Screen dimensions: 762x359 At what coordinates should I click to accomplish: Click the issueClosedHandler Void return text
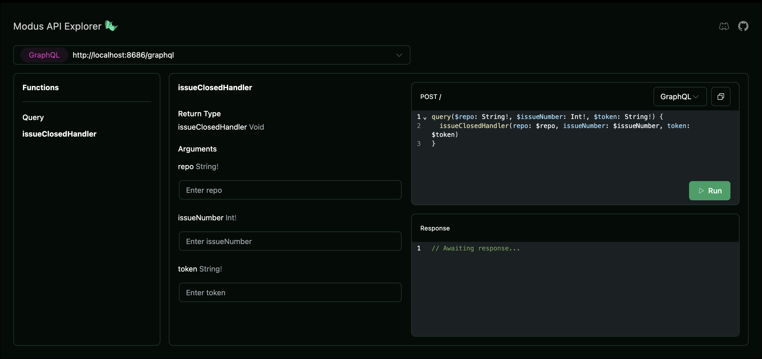point(221,127)
